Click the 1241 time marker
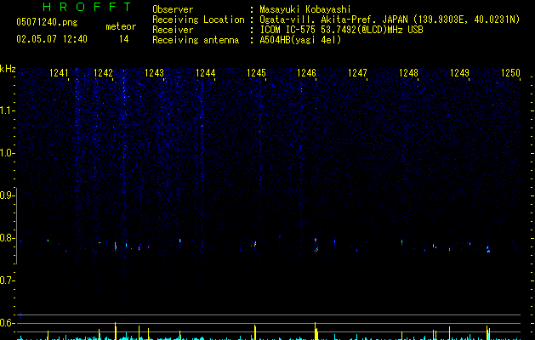535x340 pixels. (59, 73)
